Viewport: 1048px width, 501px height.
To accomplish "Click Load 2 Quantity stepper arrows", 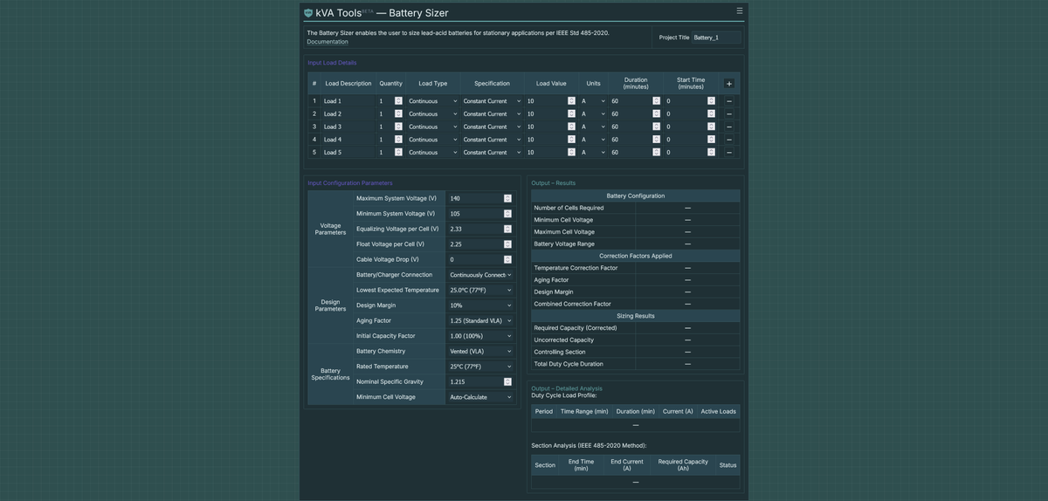I will point(398,114).
